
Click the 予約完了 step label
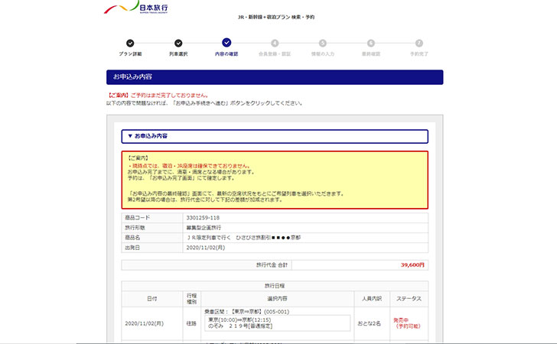pos(419,54)
